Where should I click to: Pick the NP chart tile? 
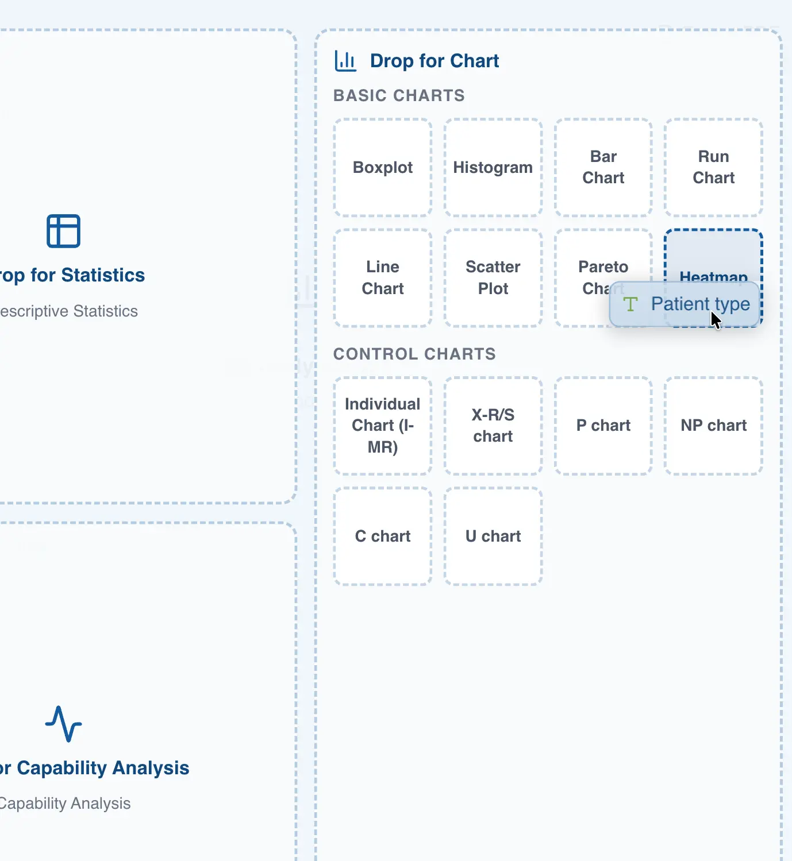coord(713,426)
